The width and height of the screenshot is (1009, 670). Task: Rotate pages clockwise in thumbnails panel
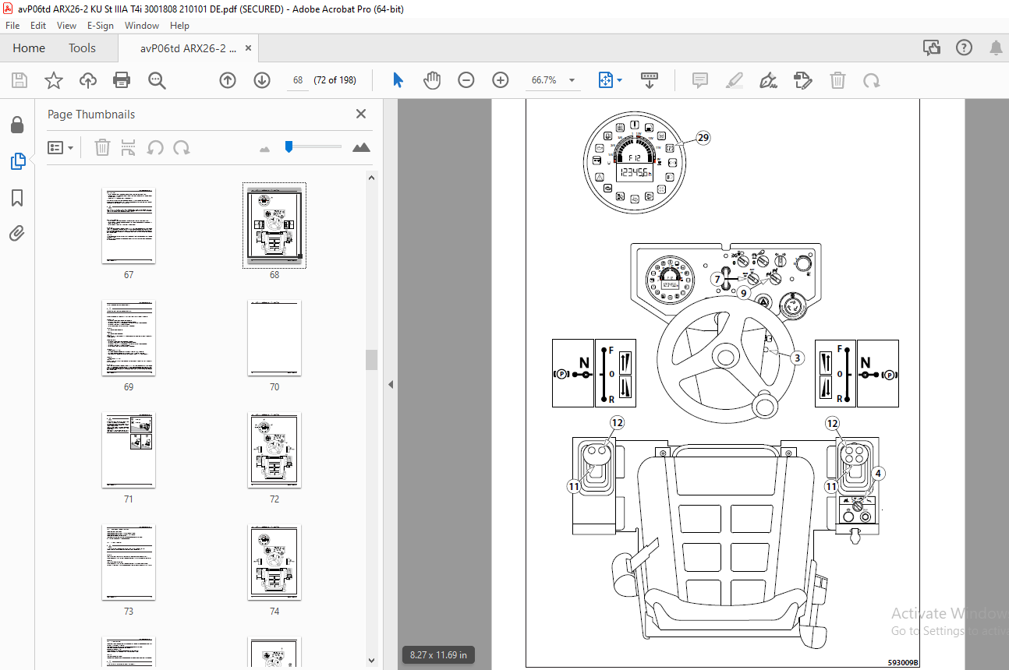coord(182,147)
